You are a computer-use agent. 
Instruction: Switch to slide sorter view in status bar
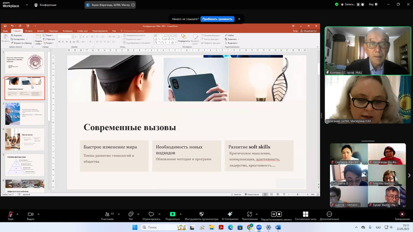271,194
